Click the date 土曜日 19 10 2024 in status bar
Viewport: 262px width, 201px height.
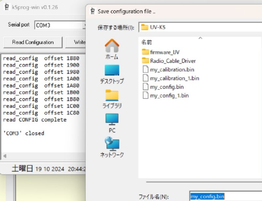coord(38,169)
